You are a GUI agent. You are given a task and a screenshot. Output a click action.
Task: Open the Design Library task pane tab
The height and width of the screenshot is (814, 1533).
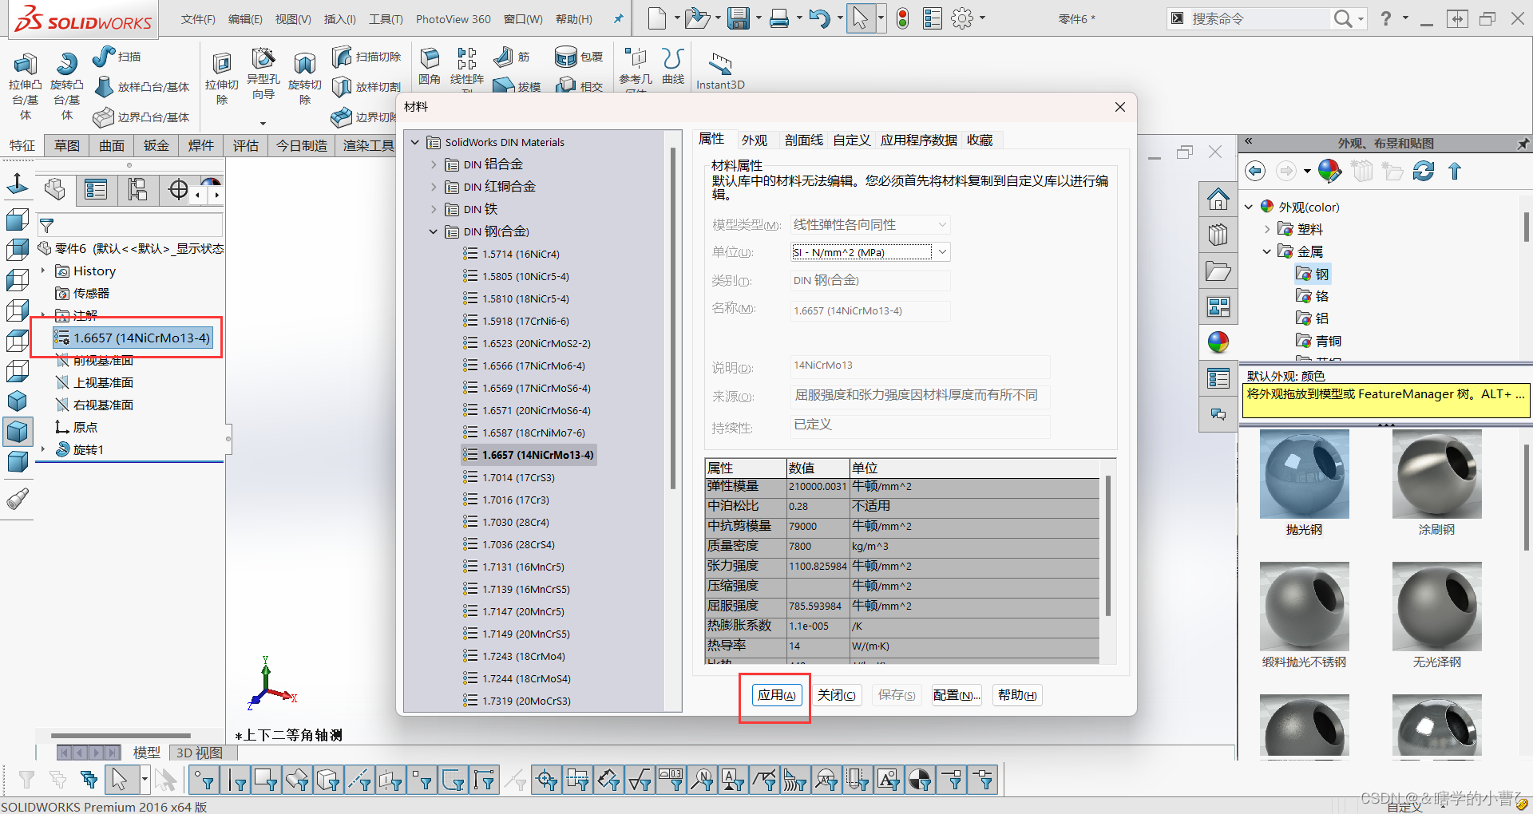[x=1218, y=235]
